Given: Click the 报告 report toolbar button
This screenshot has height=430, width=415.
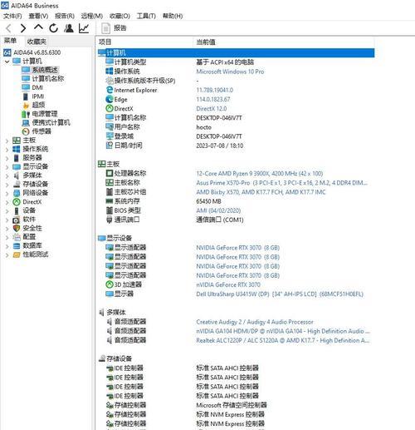Looking at the screenshot, I should point(115,28).
